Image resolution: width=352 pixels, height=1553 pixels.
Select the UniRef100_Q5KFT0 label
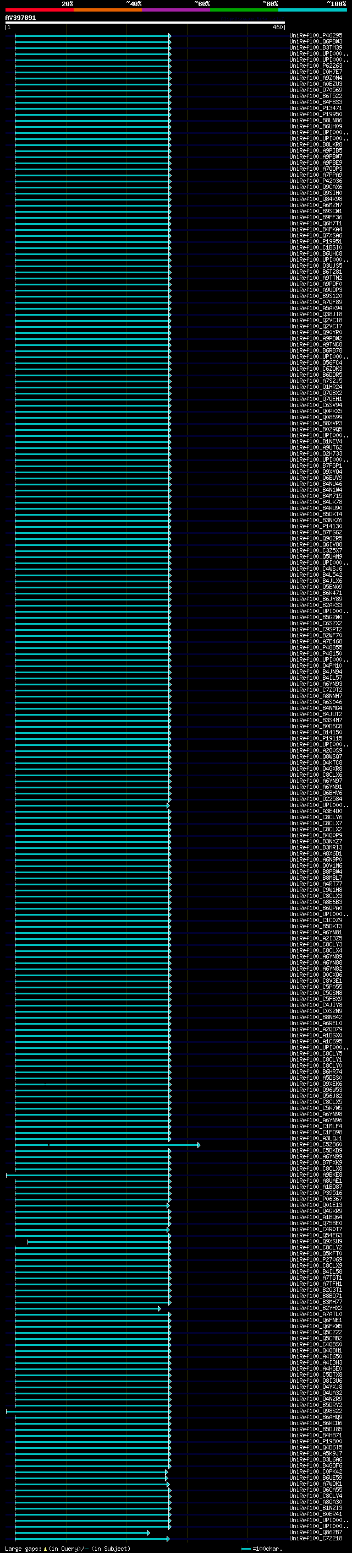pyautogui.click(x=315, y=1253)
